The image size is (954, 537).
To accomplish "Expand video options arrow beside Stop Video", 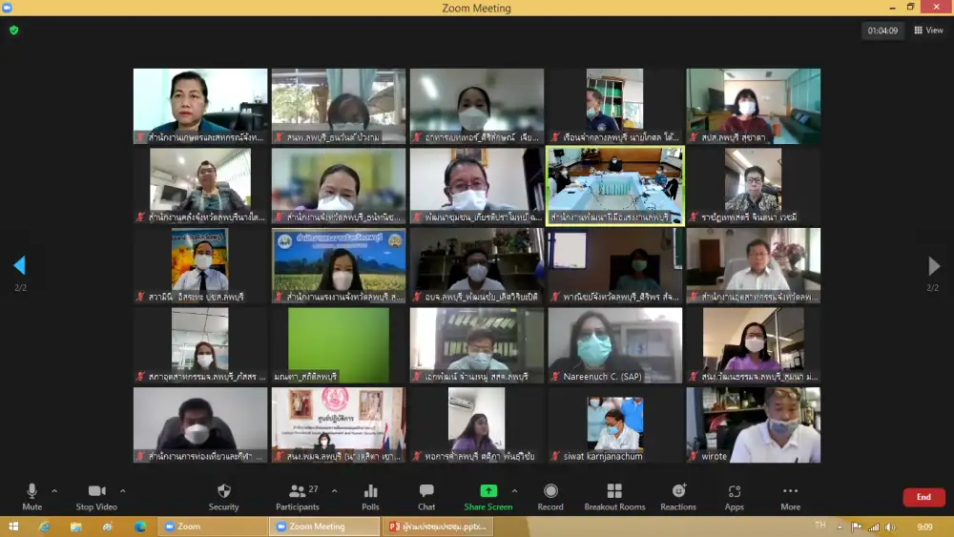I will [x=123, y=491].
